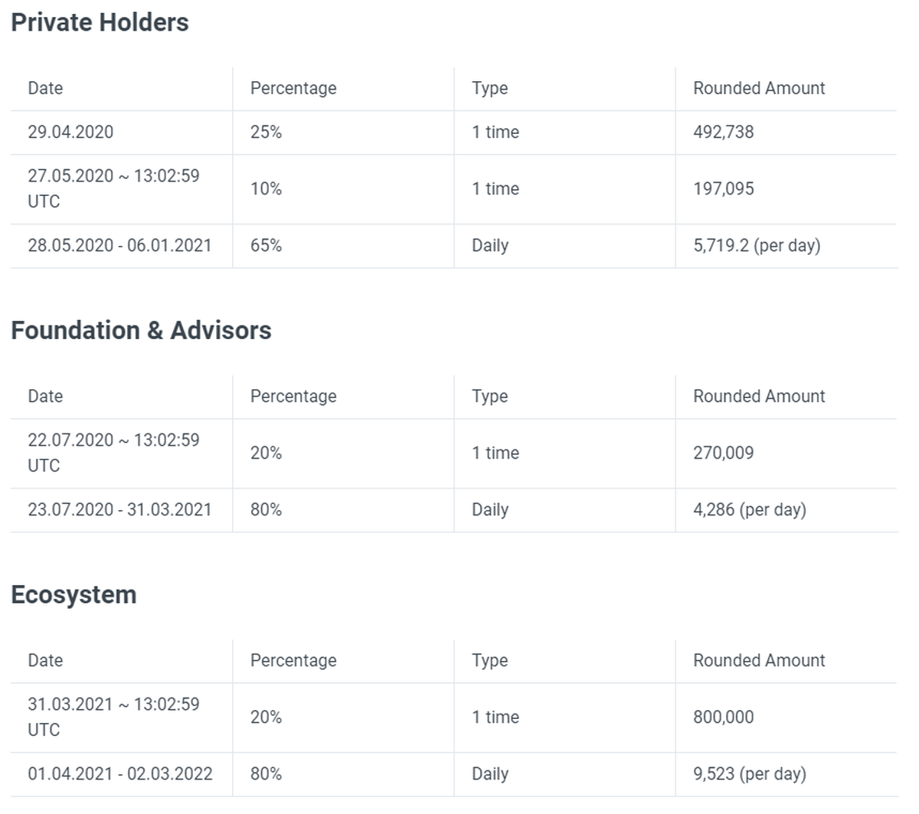Click the 31.03.2021 ~ 13:02:59 UTC date
This screenshot has height=814, width=919.
tap(113, 717)
